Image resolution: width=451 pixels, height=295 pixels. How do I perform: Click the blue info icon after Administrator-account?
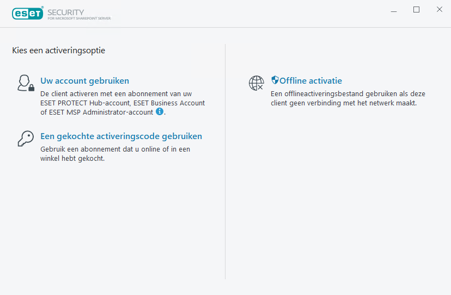[x=160, y=111]
